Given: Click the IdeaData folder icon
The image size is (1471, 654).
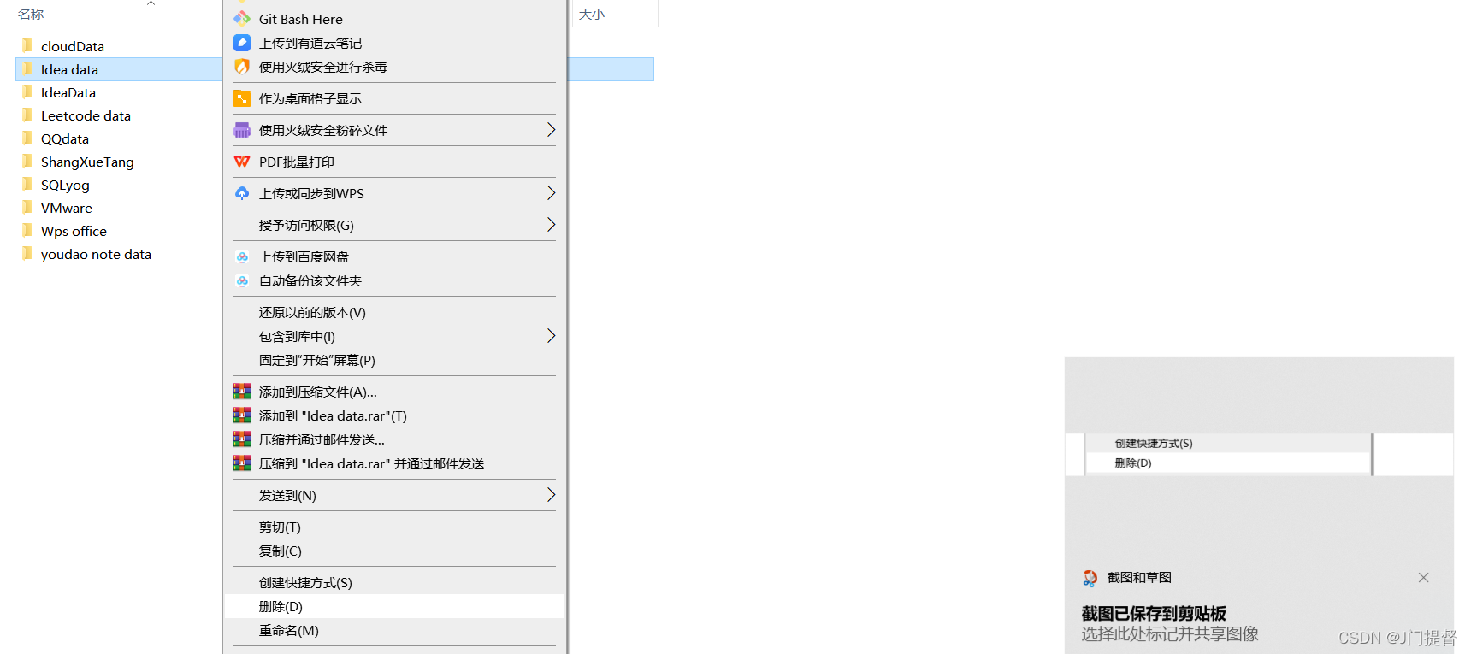Looking at the screenshot, I should [27, 91].
